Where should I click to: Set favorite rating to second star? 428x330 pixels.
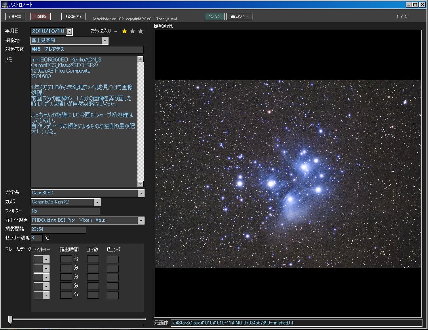tap(133, 31)
